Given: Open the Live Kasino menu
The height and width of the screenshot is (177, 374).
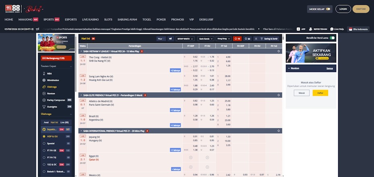Looking at the screenshot, I should coord(90,20).
